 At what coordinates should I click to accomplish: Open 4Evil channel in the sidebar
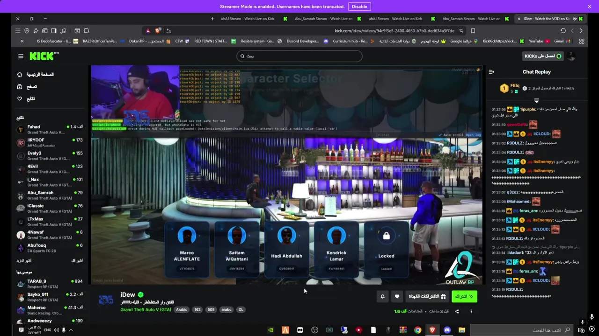pos(50,168)
